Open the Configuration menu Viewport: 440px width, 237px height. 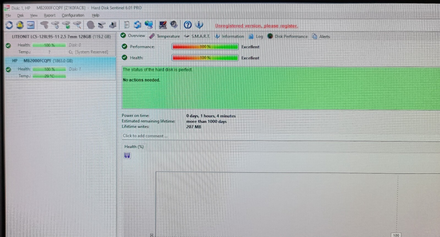[x=73, y=15]
